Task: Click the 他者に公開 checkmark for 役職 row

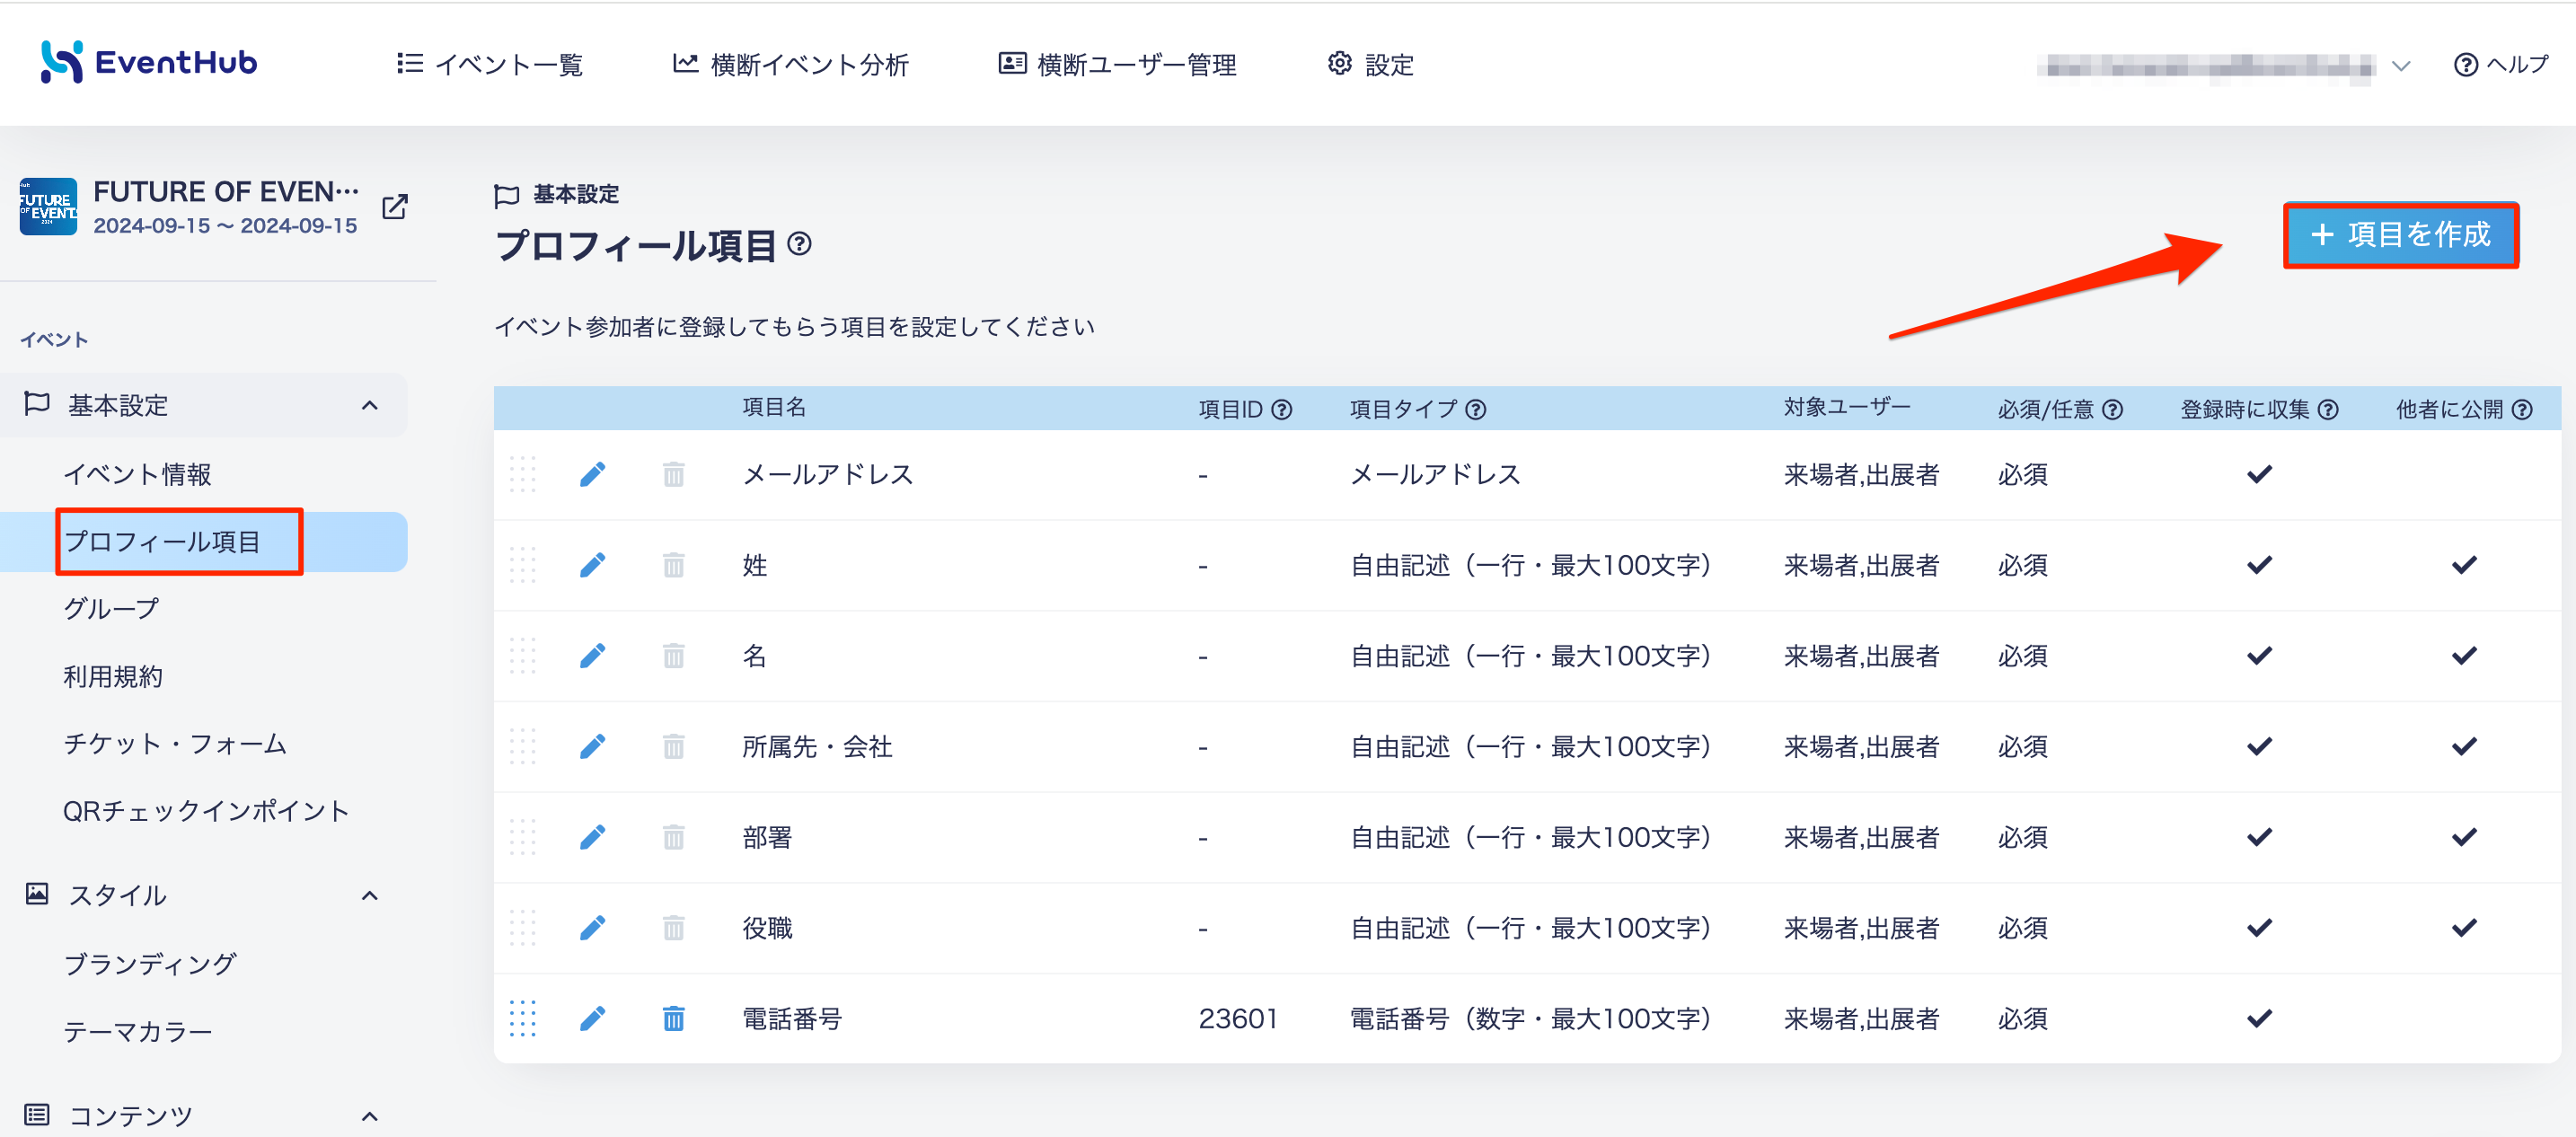Action: click(2465, 928)
